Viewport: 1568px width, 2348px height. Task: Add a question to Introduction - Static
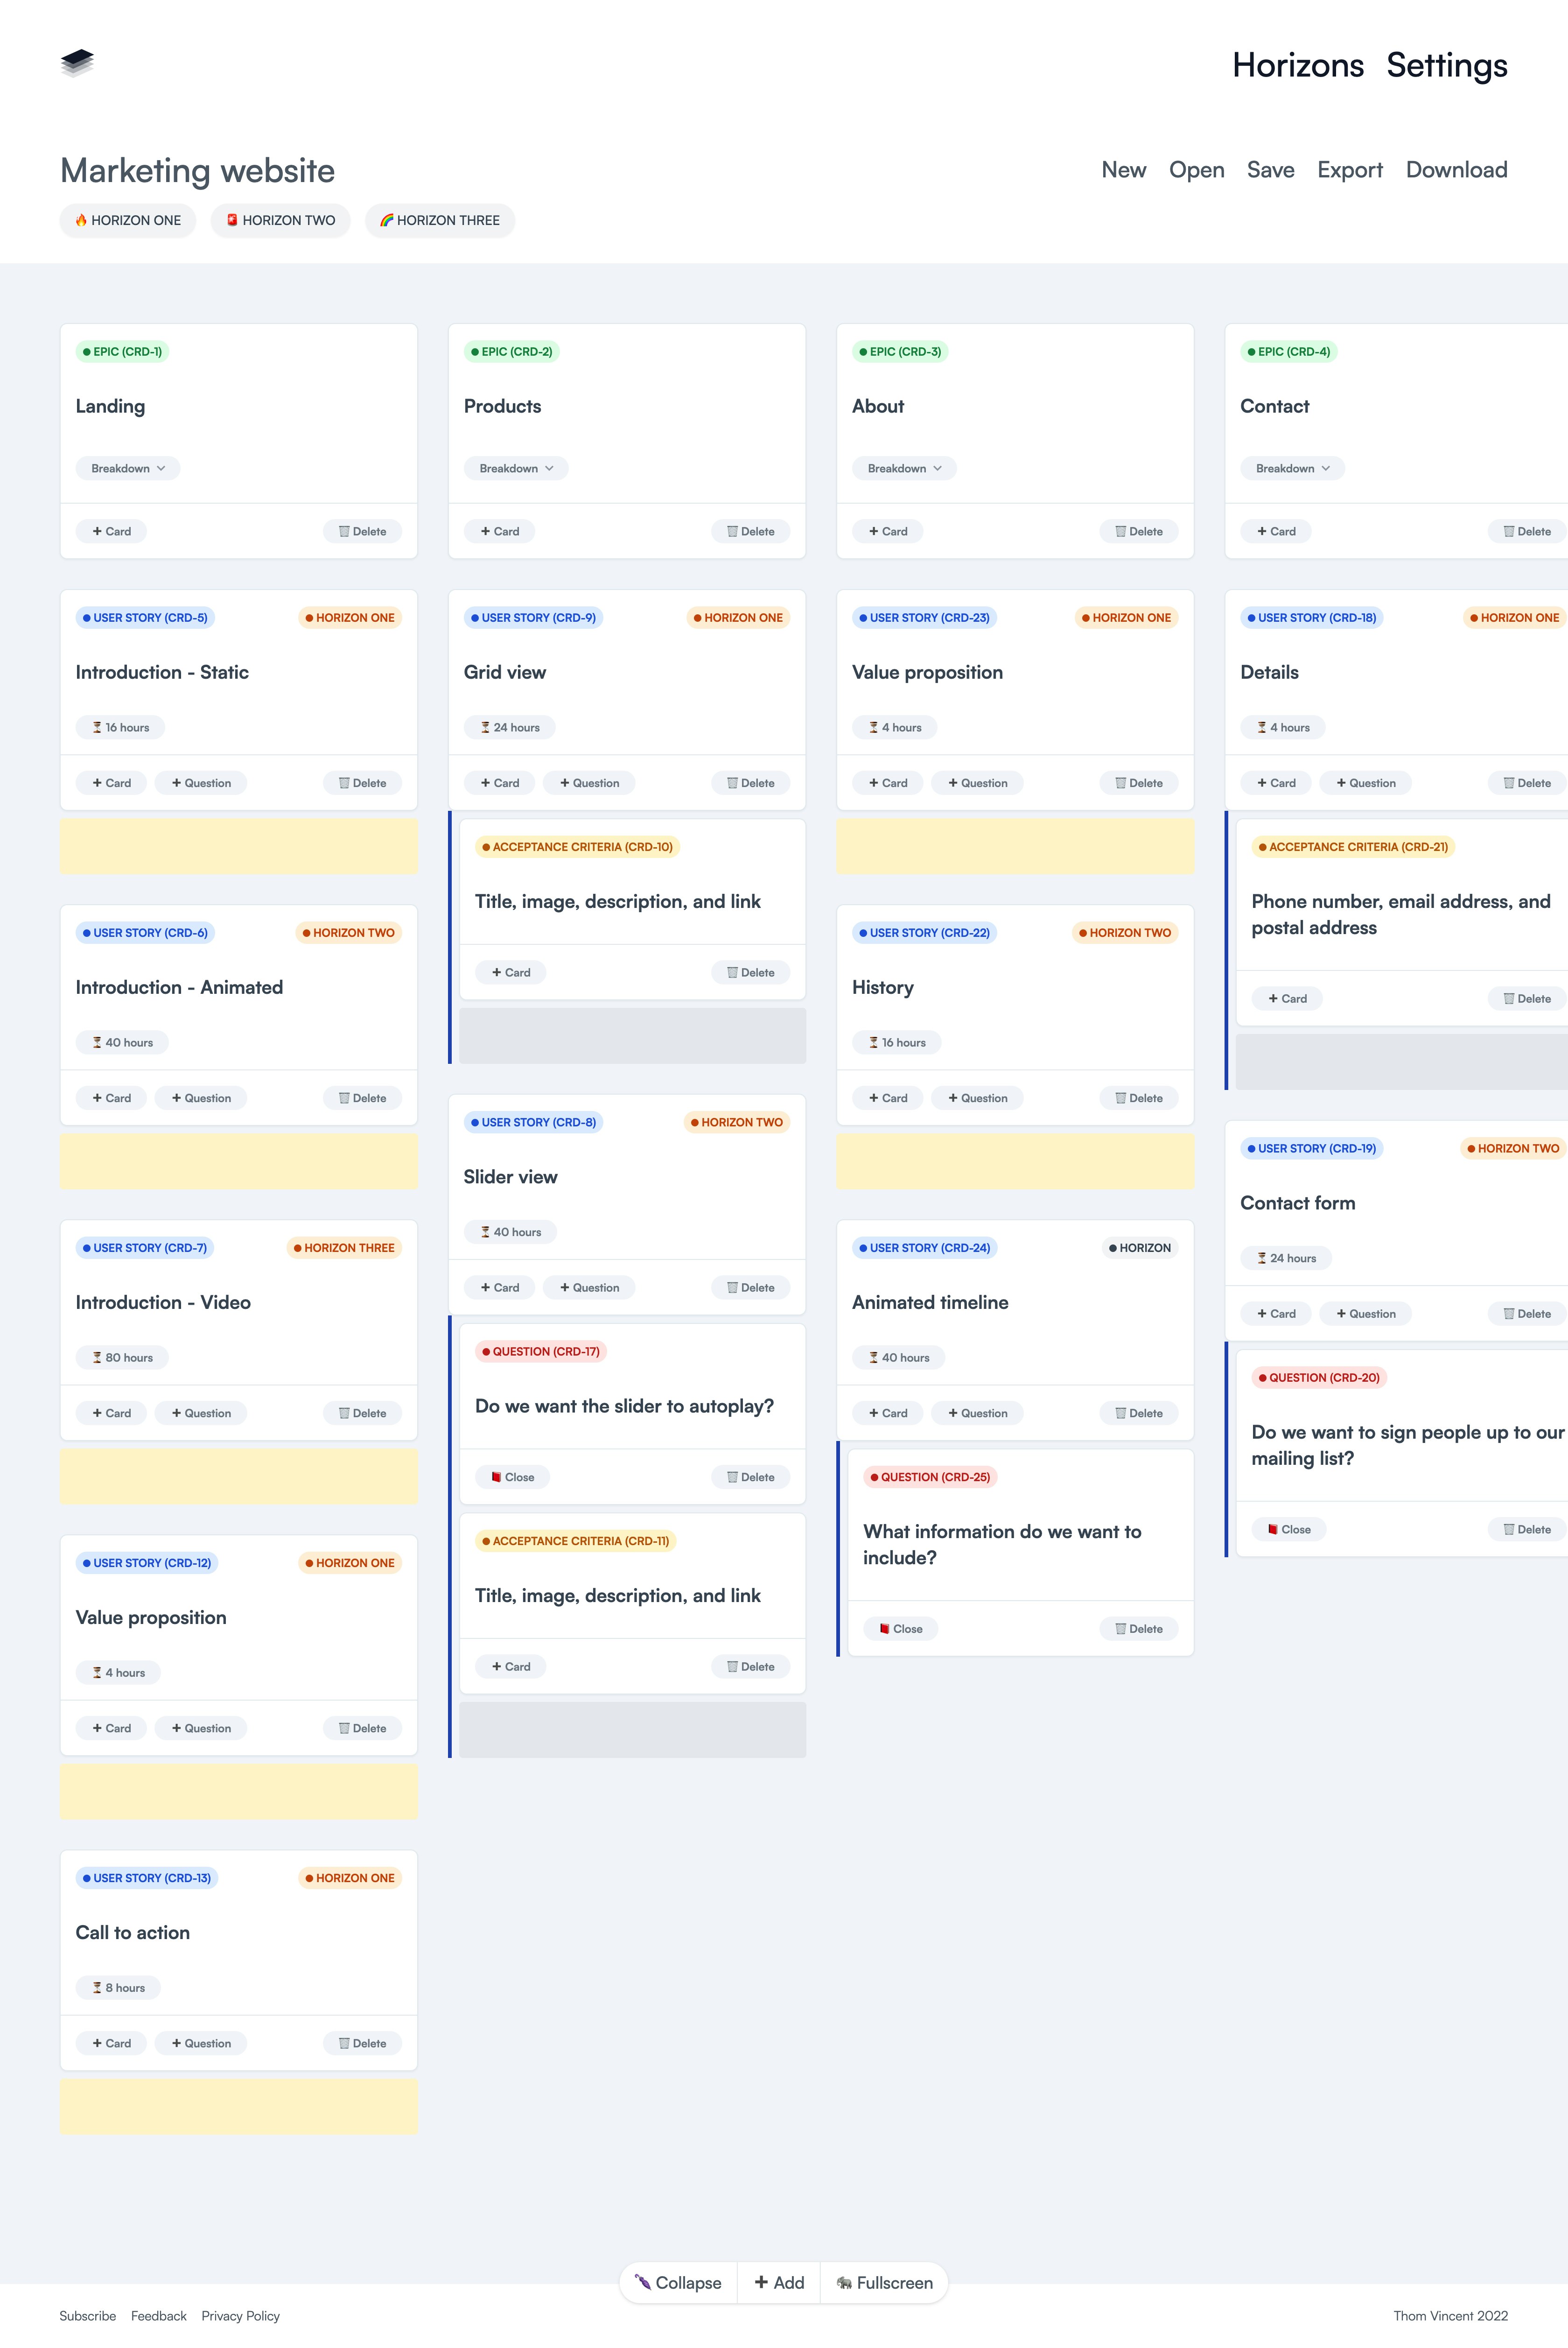pyautogui.click(x=201, y=783)
